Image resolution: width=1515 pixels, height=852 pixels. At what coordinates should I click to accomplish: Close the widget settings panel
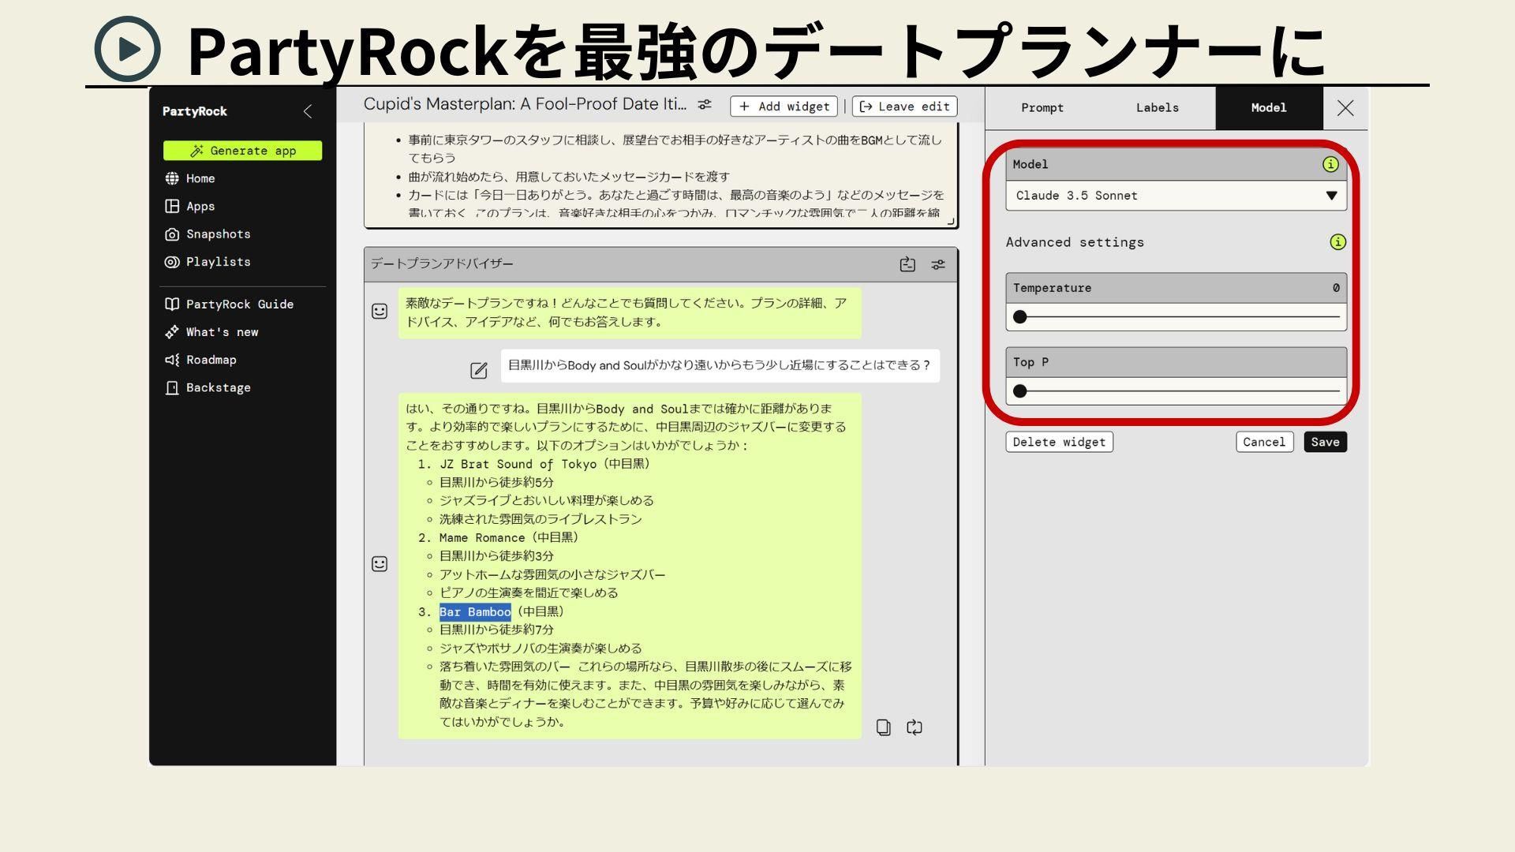tap(1345, 108)
